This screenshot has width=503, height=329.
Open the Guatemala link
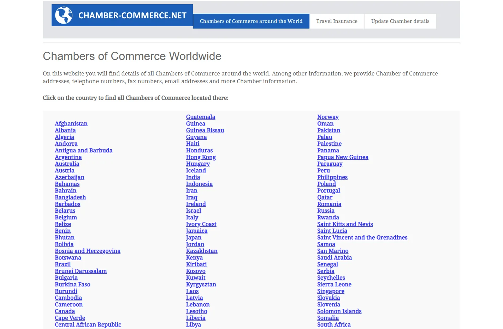point(201,117)
